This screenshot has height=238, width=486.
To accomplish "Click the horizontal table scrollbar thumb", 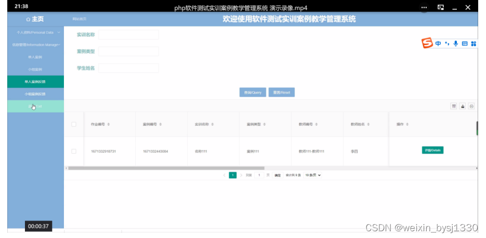I will click(166, 168).
